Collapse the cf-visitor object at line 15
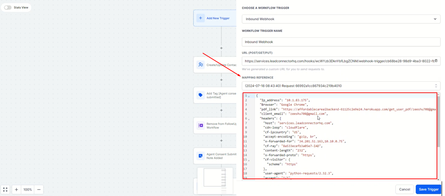445x196 pixels. pyautogui.click(x=249, y=160)
